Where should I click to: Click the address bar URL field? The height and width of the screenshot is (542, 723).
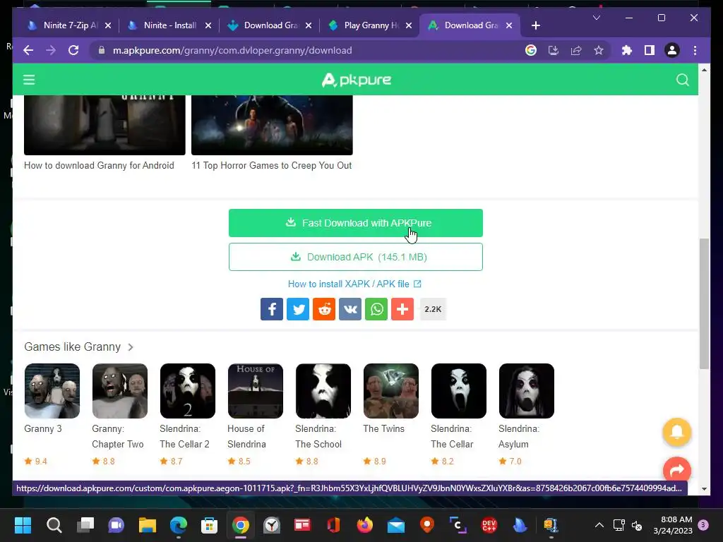click(x=313, y=50)
